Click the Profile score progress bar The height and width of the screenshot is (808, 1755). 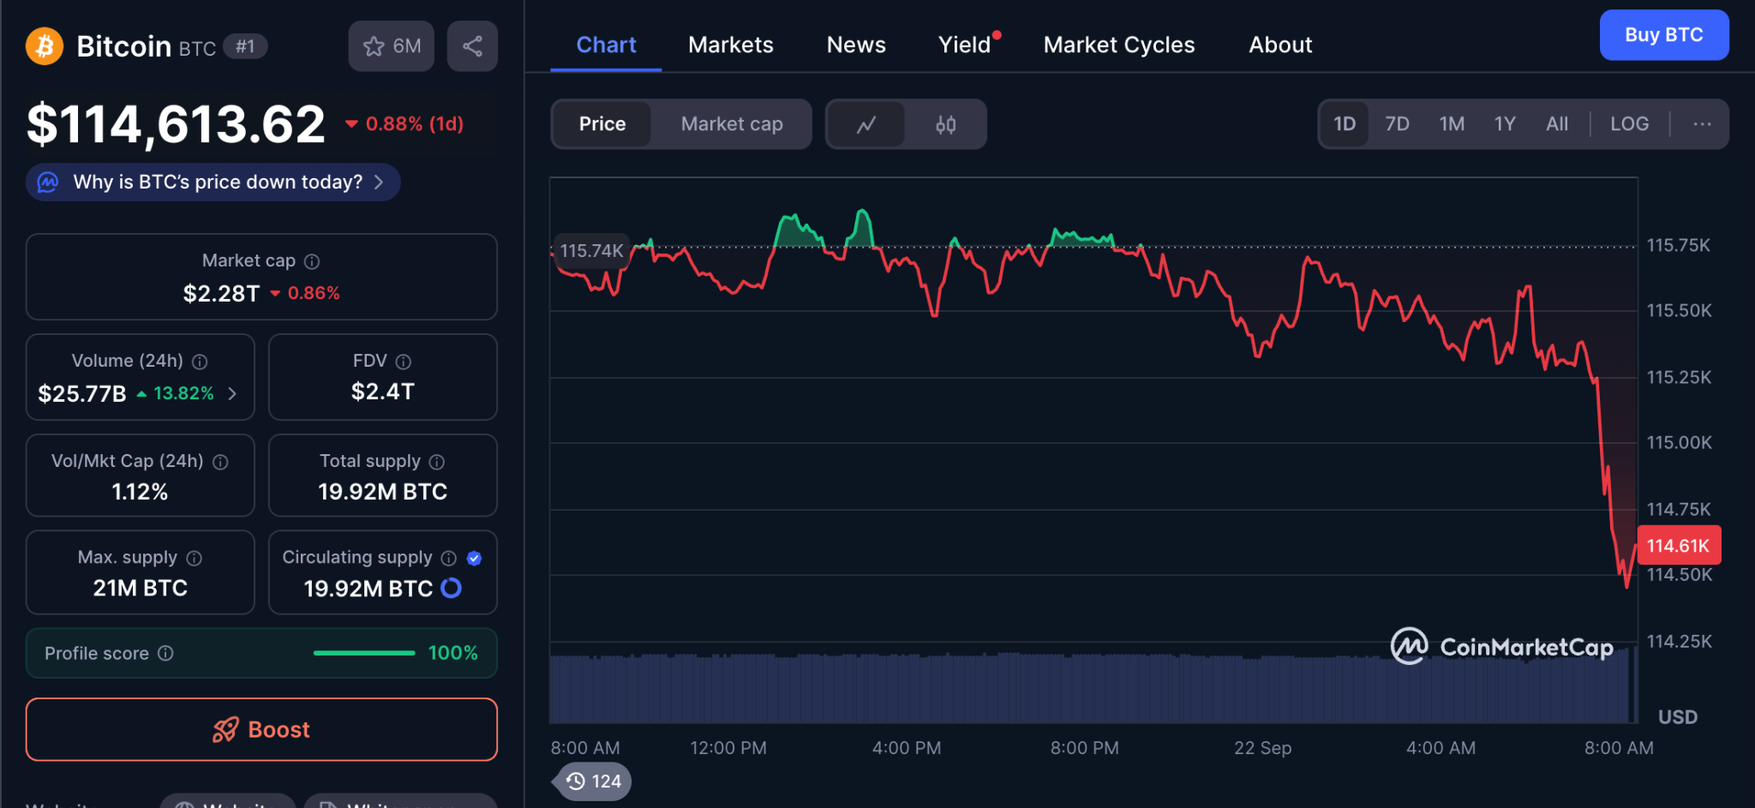[x=364, y=653]
